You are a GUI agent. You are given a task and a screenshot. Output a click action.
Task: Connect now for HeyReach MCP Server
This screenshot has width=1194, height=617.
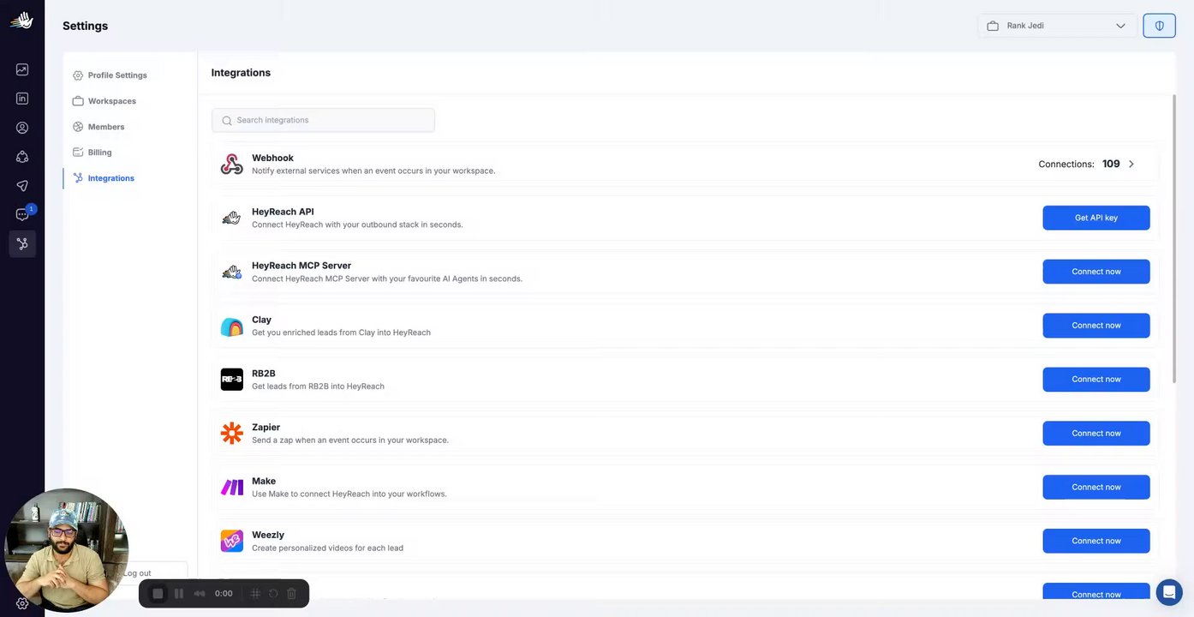tap(1095, 272)
